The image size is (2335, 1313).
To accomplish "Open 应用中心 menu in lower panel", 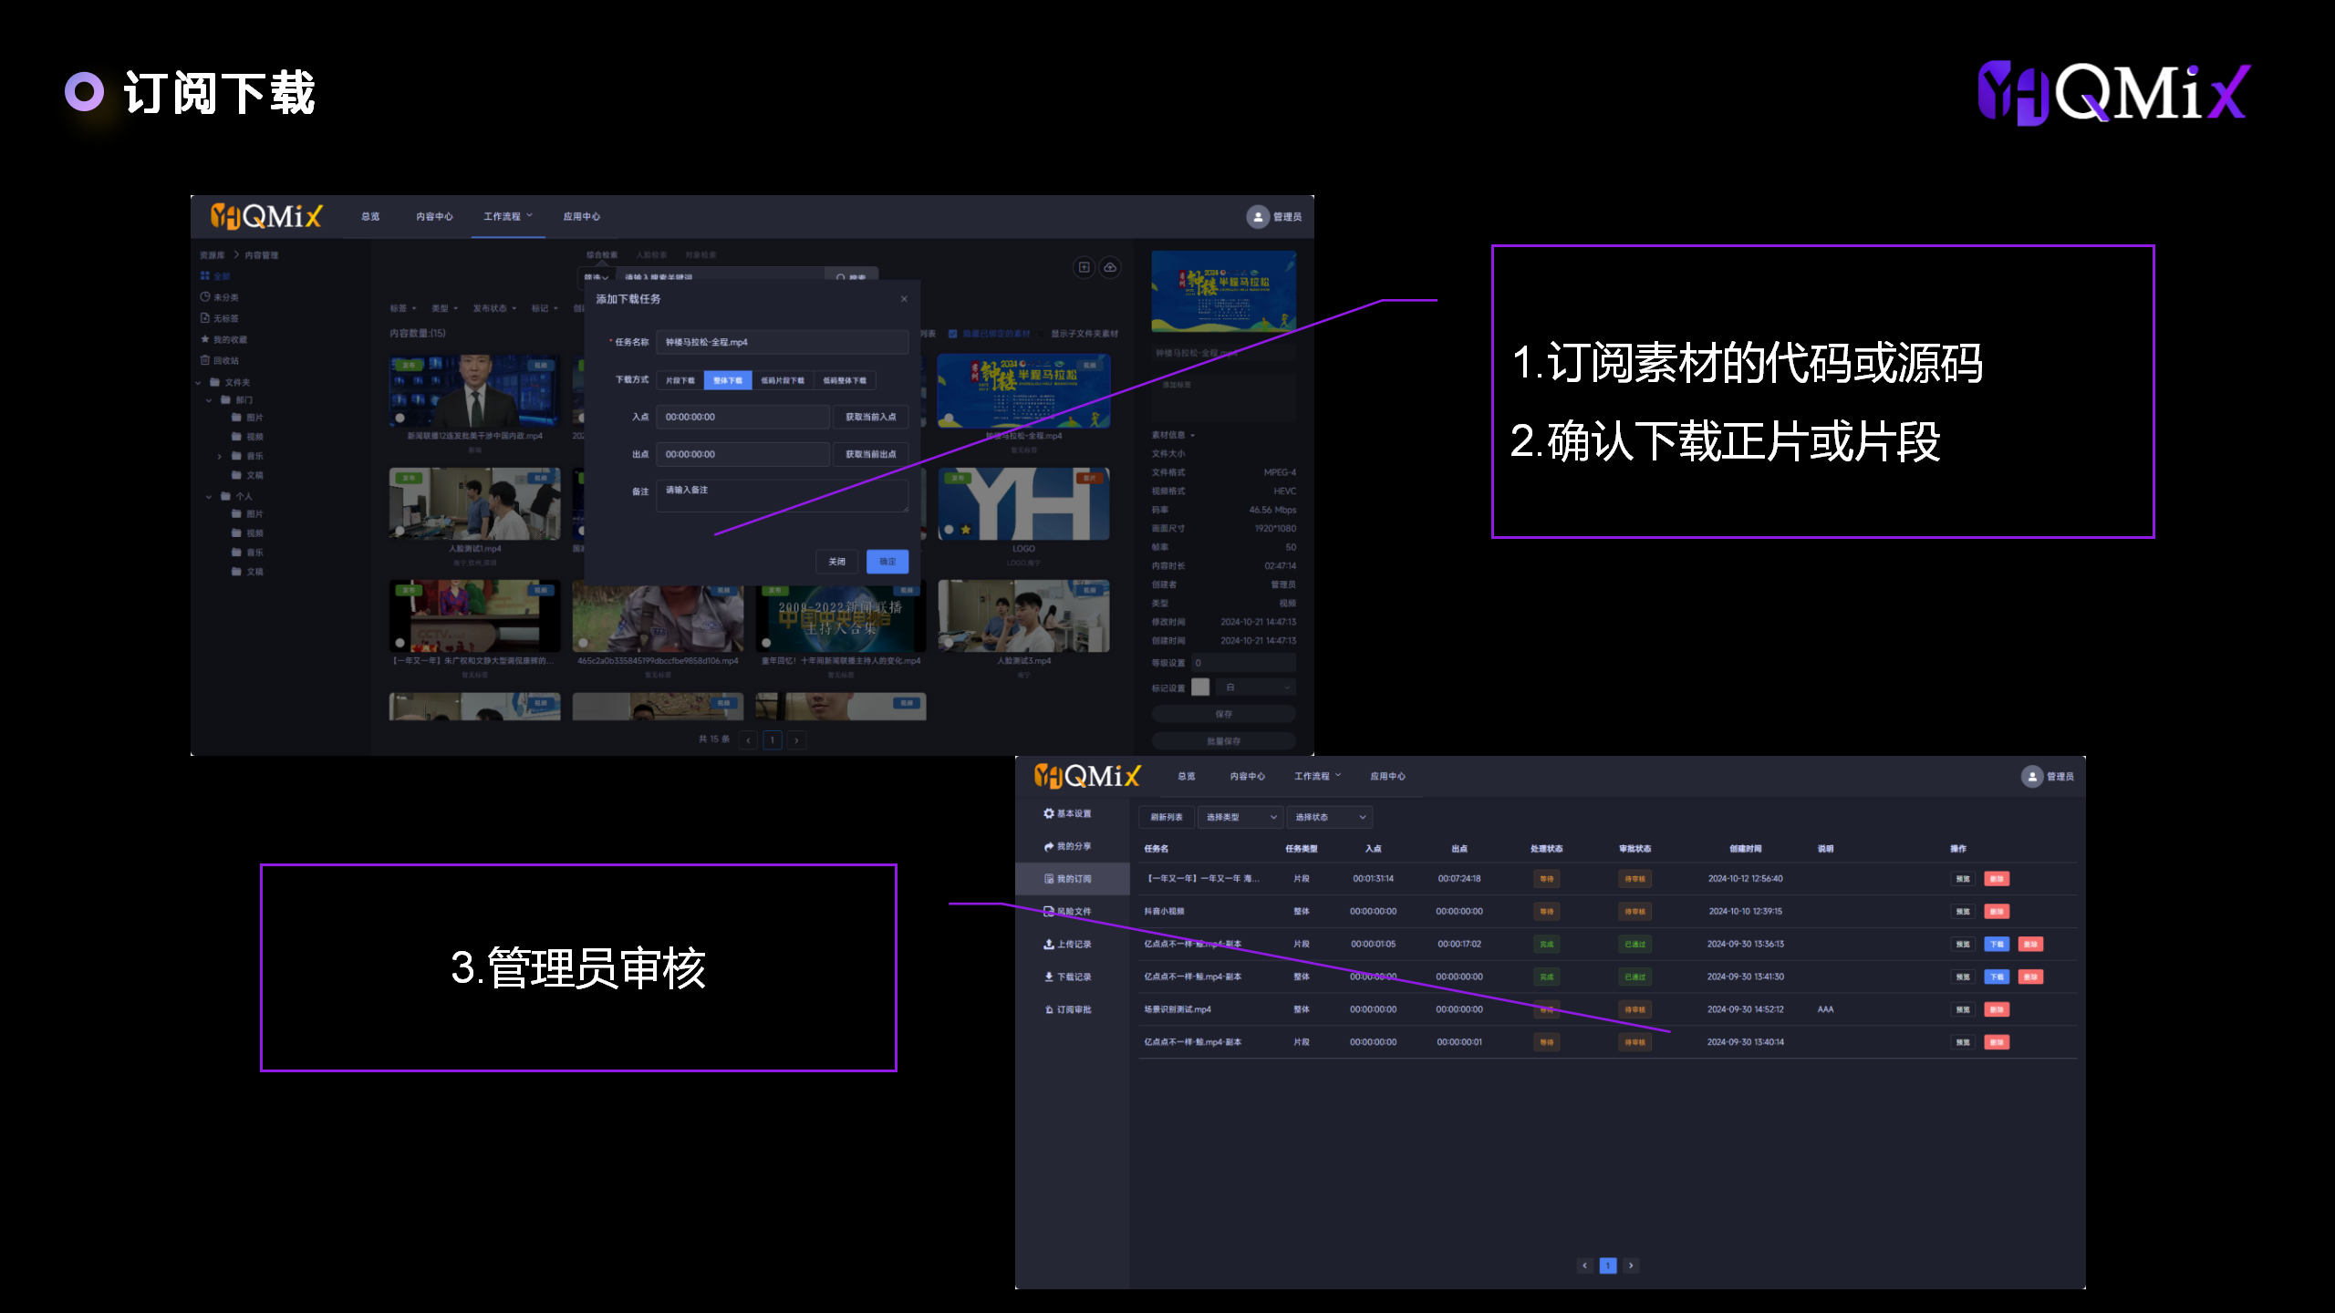I will click(1387, 777).
